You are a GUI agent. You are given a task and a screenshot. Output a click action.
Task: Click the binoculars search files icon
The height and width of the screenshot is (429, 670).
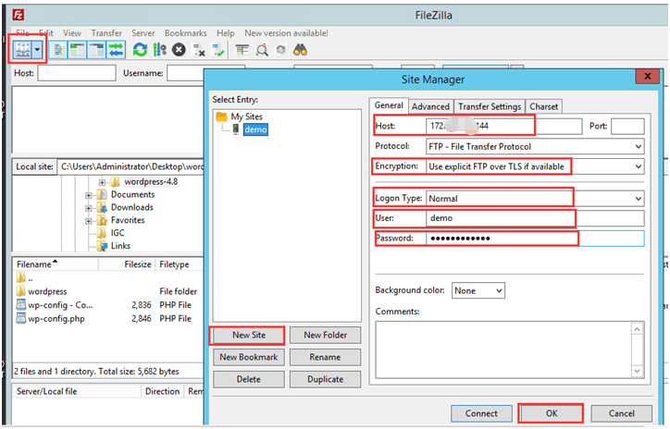[x=301, y=50]
